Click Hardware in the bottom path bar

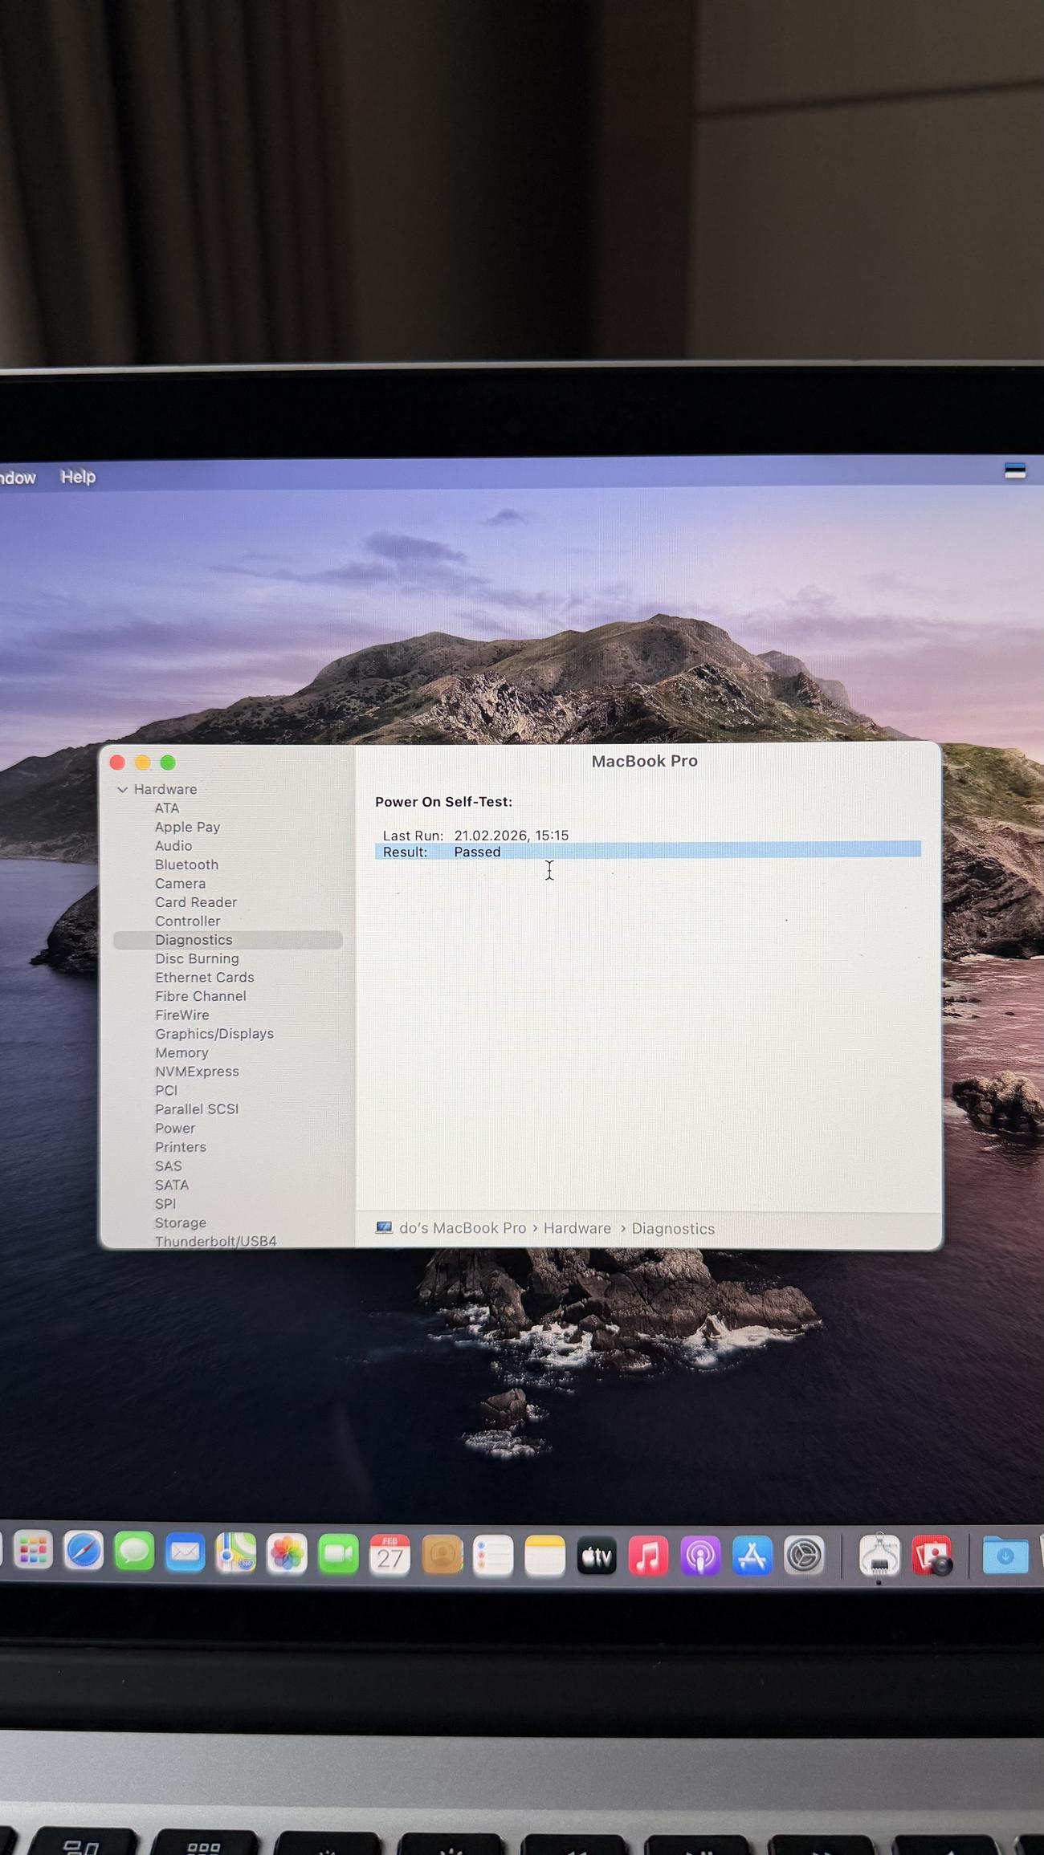click(x=577, y=1228)
